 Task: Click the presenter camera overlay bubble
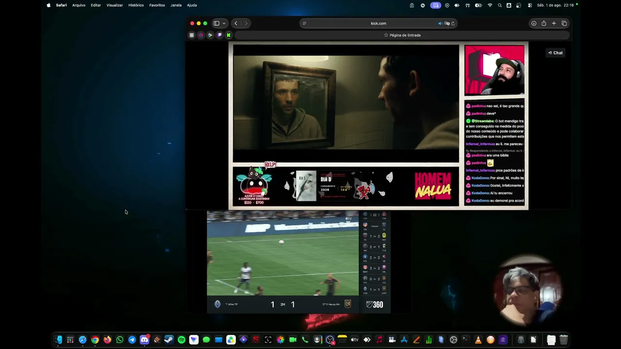(527, 291)
